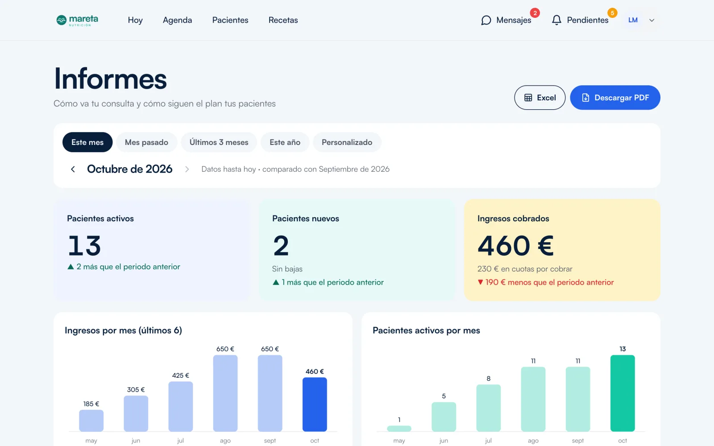714x446 pixels.
Task: Click the mareta Nutrición logo
Action: click(x=77, y=20)
